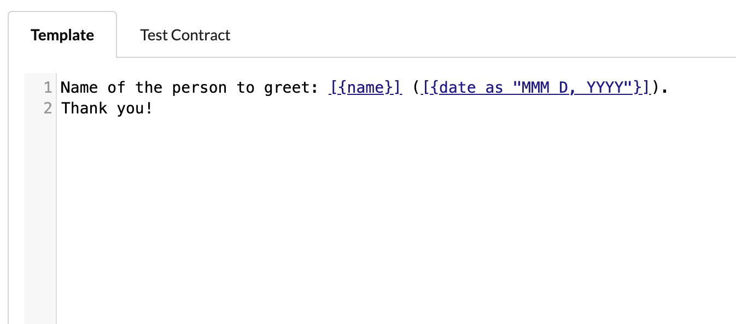Click the blank area right of Test Contract tab
Screen dimensions: 736x324
[x=437, y=34]
